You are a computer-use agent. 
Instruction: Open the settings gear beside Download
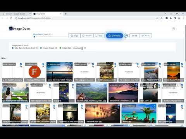(x=126, y=36)
